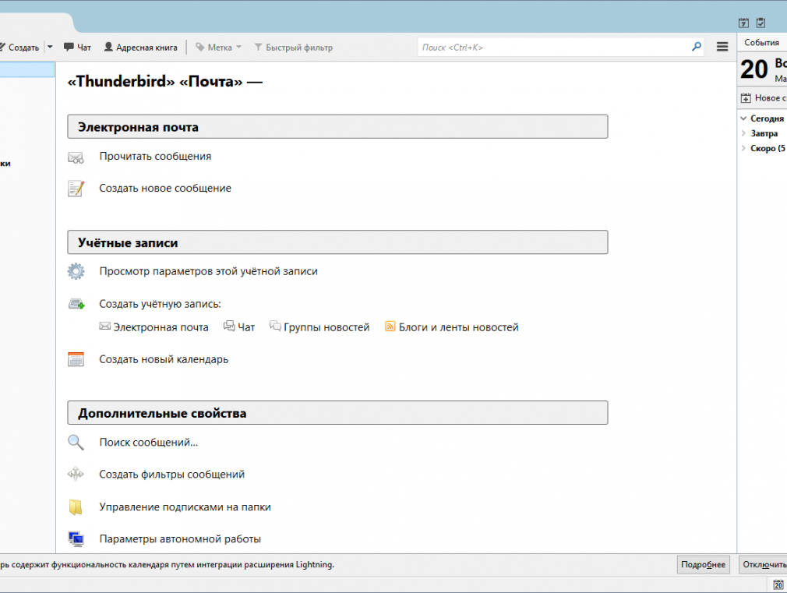
Task: Toggle the Быстрый фильтр quick filter
Action: click(x=294, y=48)
